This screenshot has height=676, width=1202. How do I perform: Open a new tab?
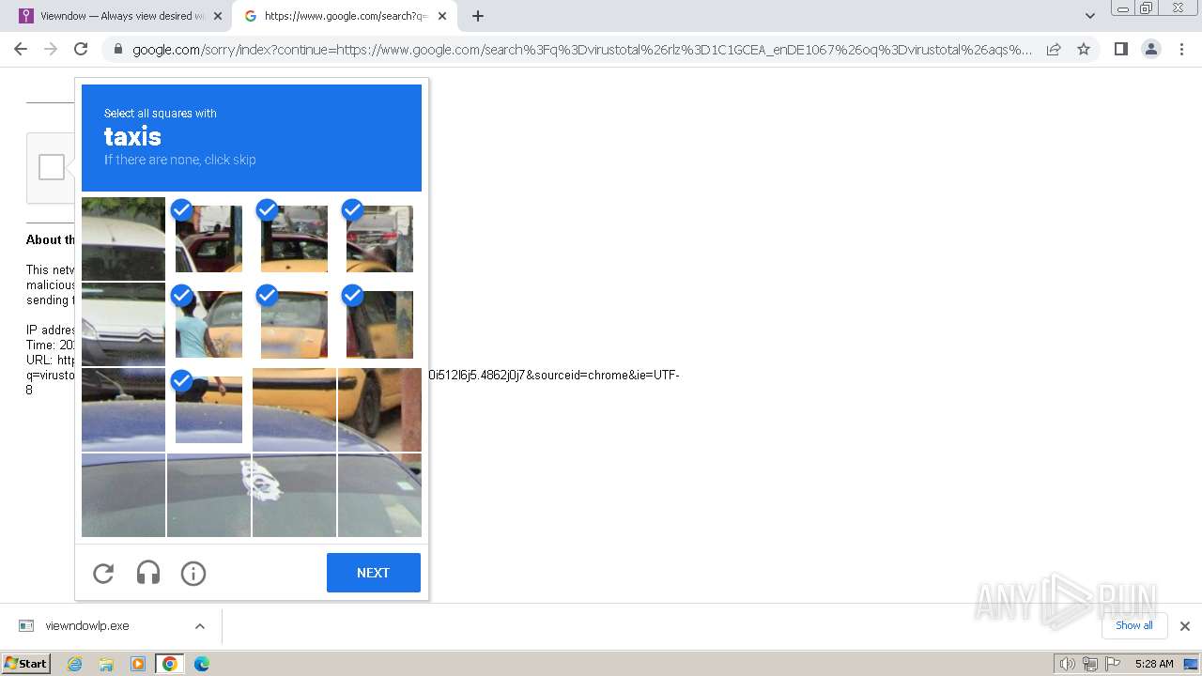pyautogui.click(x=478, y=16)
